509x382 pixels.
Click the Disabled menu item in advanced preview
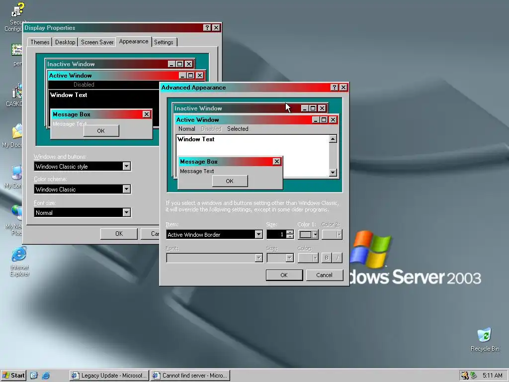[211, 129]
